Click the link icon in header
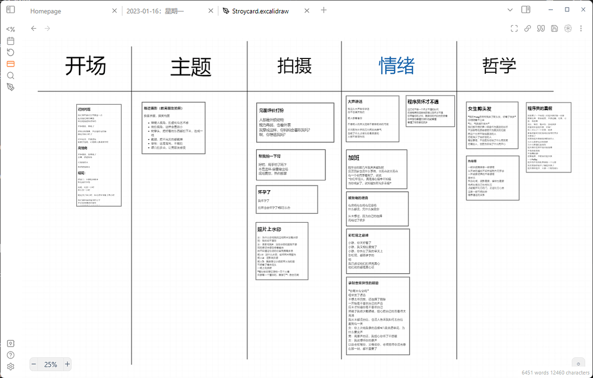593x378 pixels. (528, 28)
